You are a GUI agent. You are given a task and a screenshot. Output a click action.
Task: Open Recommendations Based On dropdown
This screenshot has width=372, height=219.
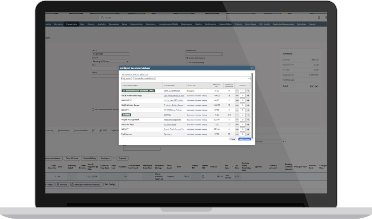pyautogui.click(x=249, y=78)
